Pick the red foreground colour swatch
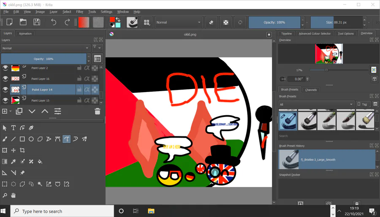 tap(112, 19)
